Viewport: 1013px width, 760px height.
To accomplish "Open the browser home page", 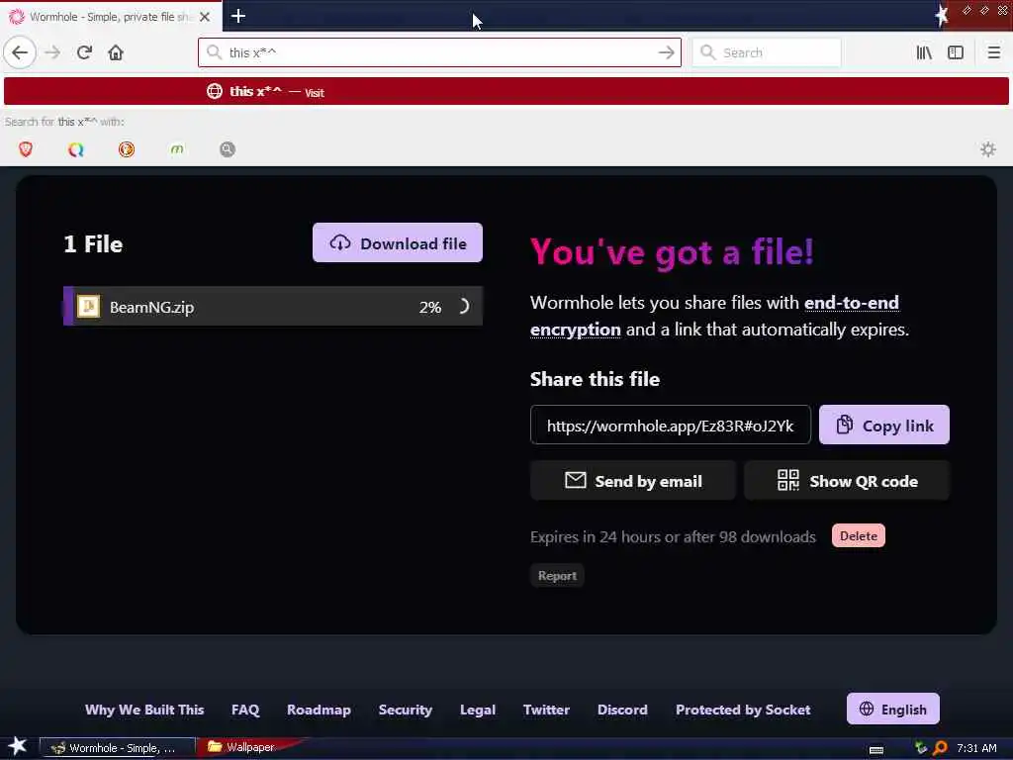I will click(116, 52).
